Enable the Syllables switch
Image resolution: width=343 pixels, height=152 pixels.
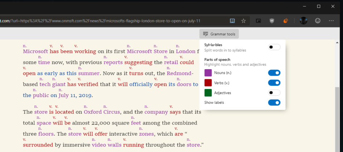point(274,47)
